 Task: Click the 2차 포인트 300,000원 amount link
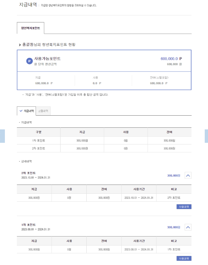pos(174,175)
